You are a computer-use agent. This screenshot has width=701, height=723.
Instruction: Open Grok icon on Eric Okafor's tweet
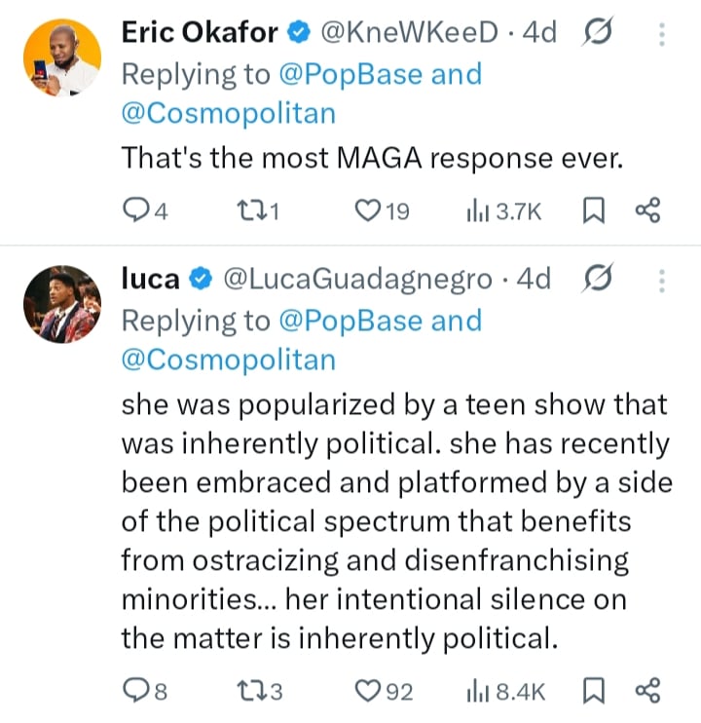pos(594,33)
